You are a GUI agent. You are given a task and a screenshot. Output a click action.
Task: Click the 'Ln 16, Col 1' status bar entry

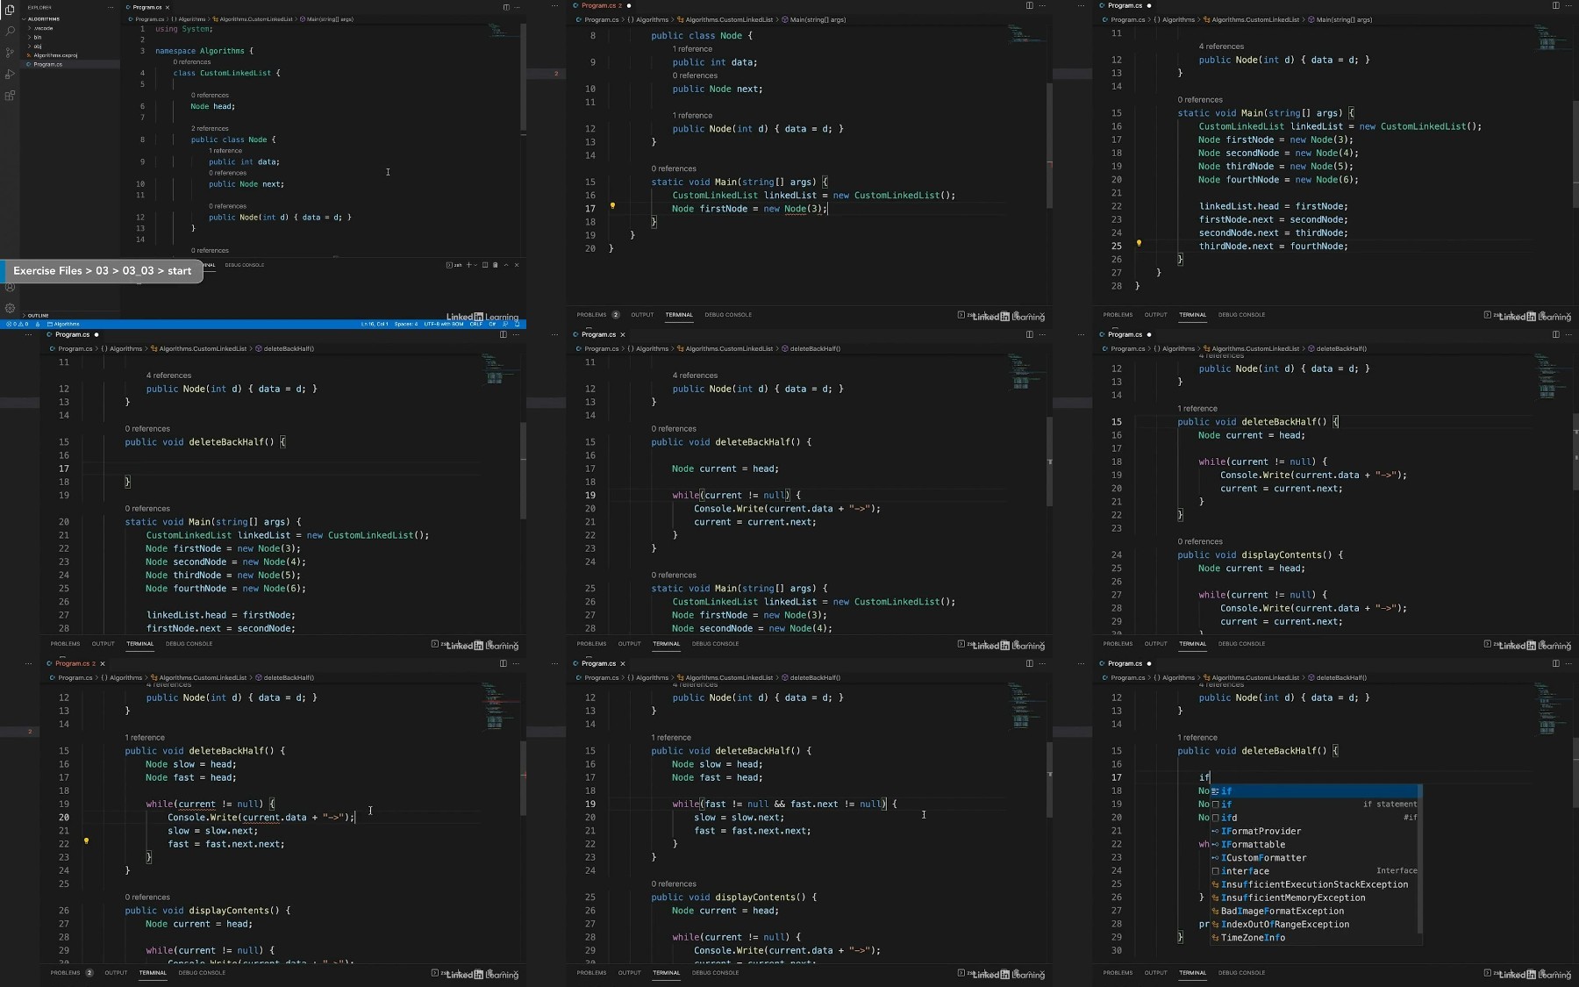pos(375,324)
